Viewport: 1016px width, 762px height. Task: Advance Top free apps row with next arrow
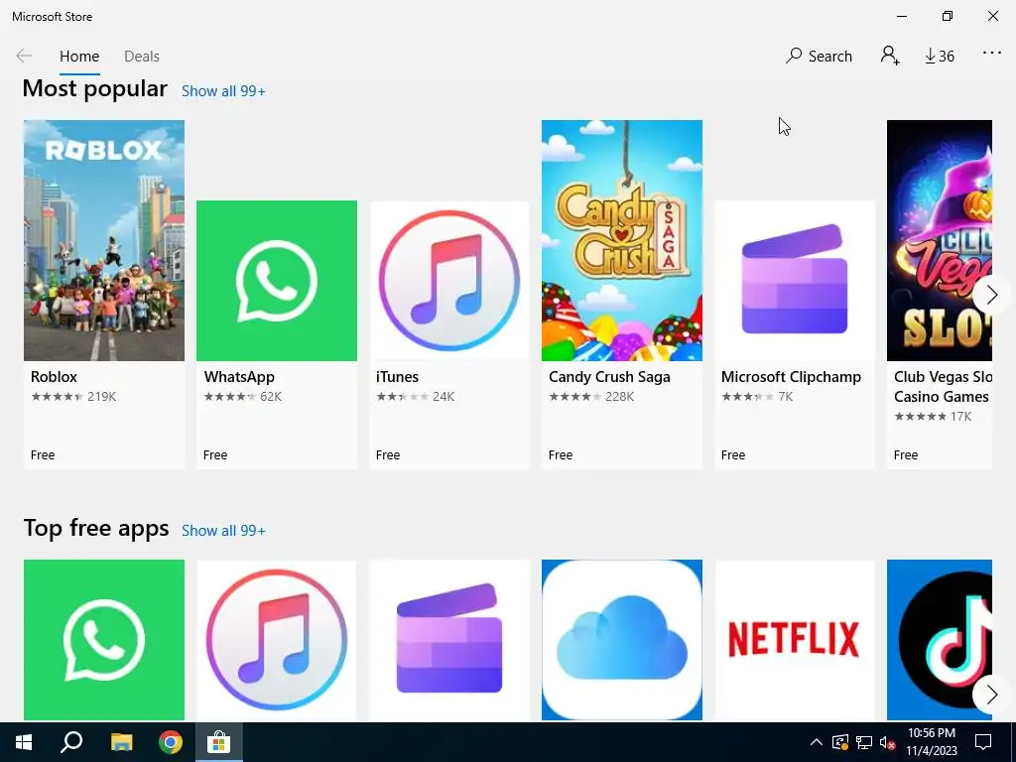click(991, 696)
